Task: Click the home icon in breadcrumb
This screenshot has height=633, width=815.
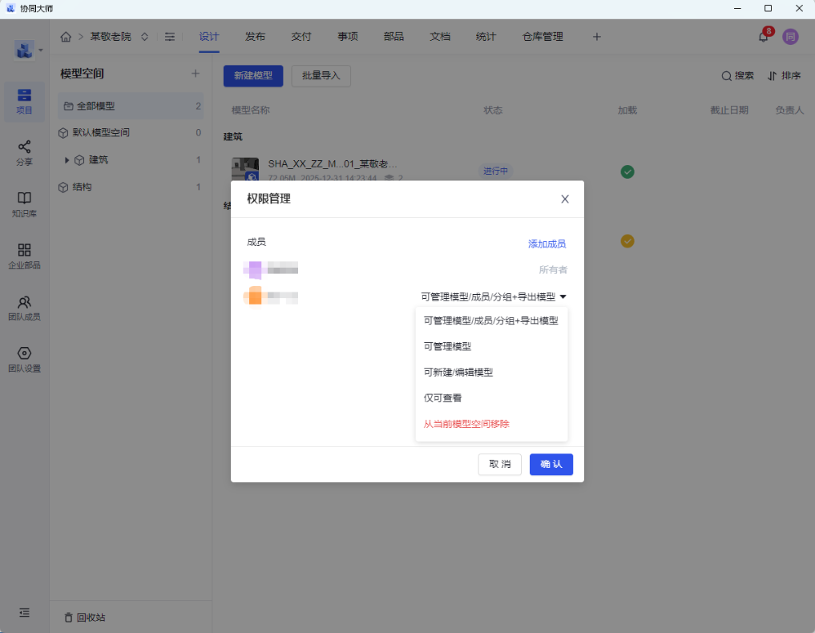Action: [66, 37]
